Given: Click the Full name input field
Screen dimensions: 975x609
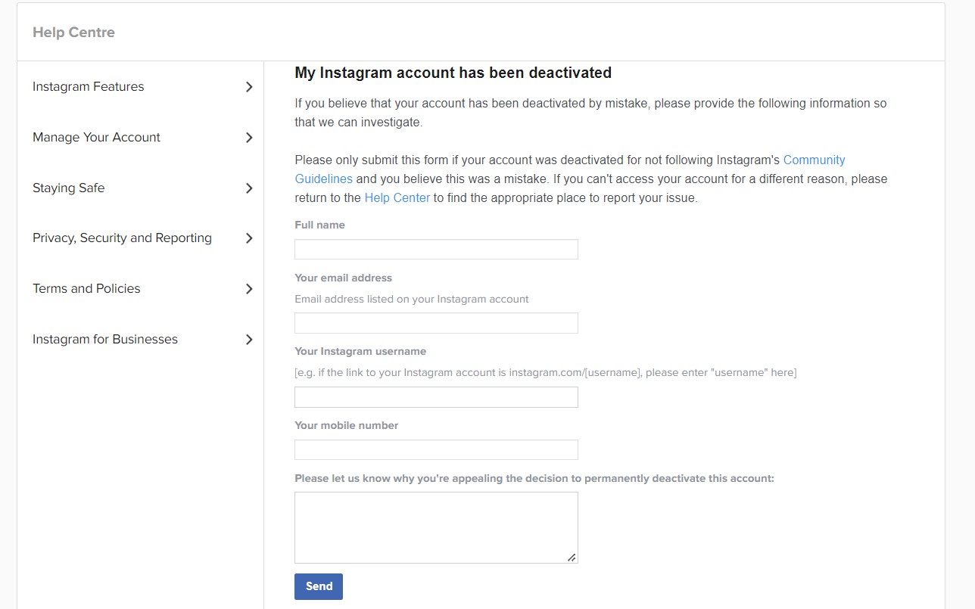Looking at the screenshot, I should 436,249.
